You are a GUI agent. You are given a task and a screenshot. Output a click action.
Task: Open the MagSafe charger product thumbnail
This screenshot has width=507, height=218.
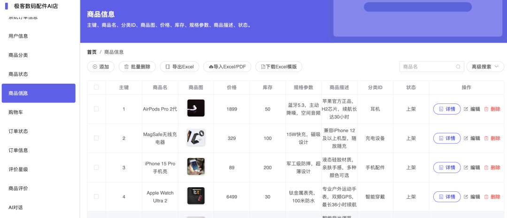tap(196, 138)
